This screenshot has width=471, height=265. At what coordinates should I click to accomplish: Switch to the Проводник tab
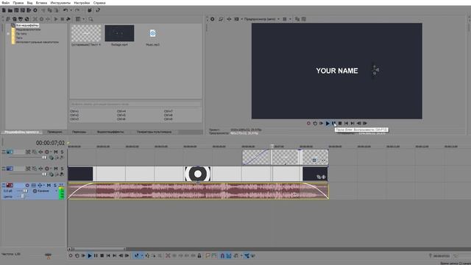click(x=54, y=132)
